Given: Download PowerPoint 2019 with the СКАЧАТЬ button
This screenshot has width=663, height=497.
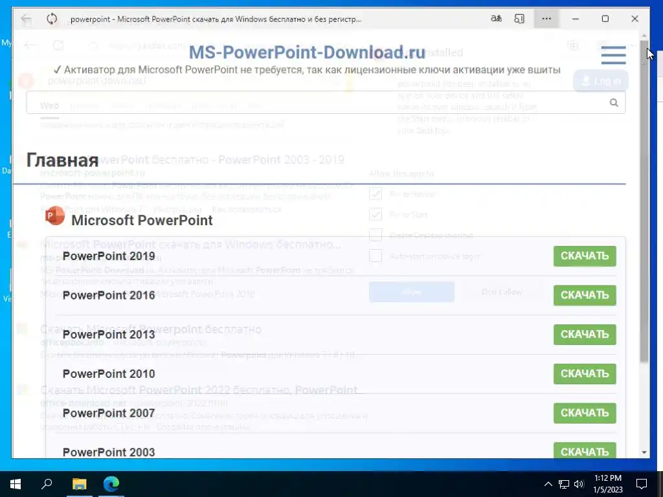Looking at the screenshot, I should click(585, 256).
